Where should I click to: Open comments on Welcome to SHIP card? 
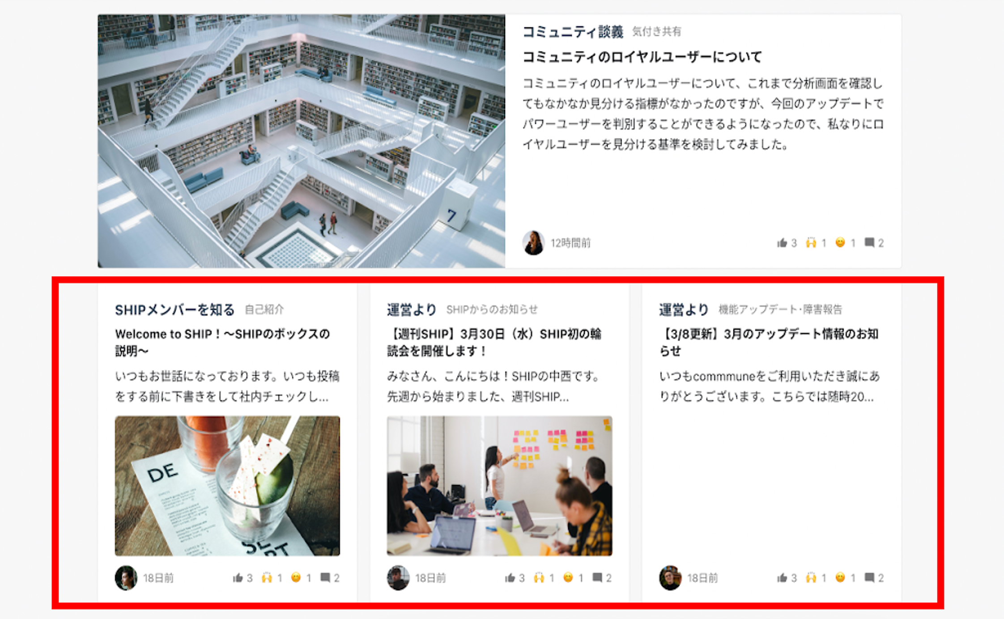click(x=325, y=577)
